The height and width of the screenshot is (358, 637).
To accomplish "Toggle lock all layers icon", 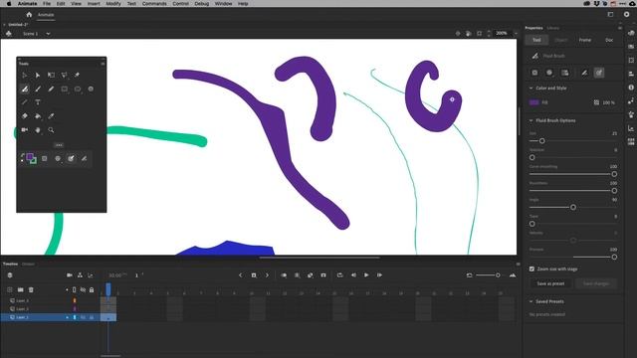I will [92, 289].
